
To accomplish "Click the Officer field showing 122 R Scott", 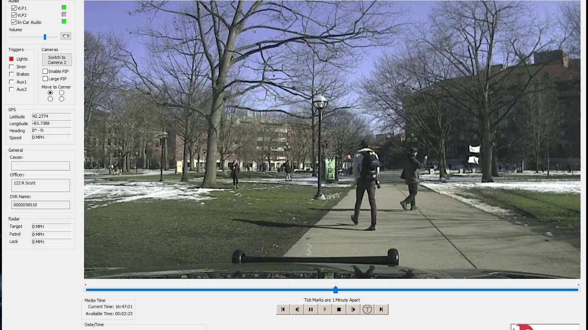I will pyautogui.click(x=40, y=185).
